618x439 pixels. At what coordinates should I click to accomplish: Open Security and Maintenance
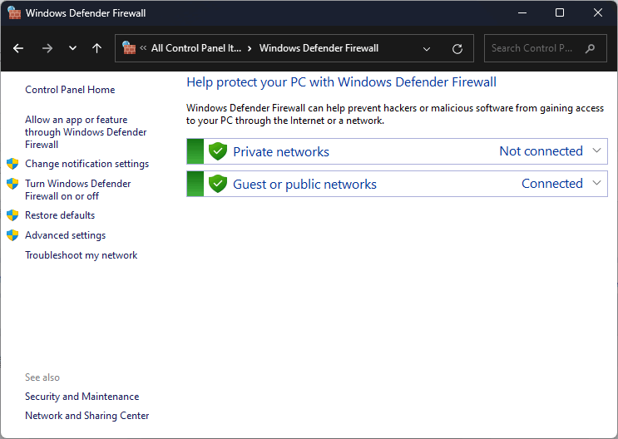[82, 397]
